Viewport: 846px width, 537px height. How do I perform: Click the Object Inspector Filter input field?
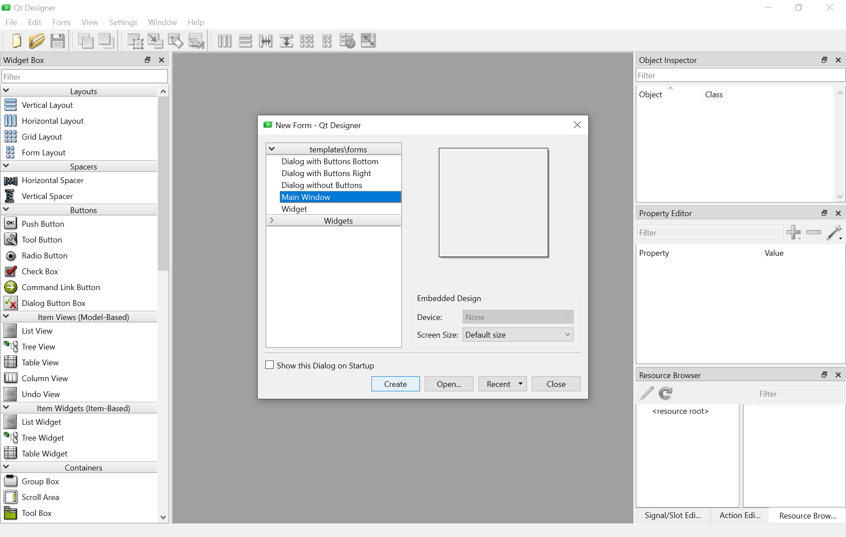coord(739,75)
